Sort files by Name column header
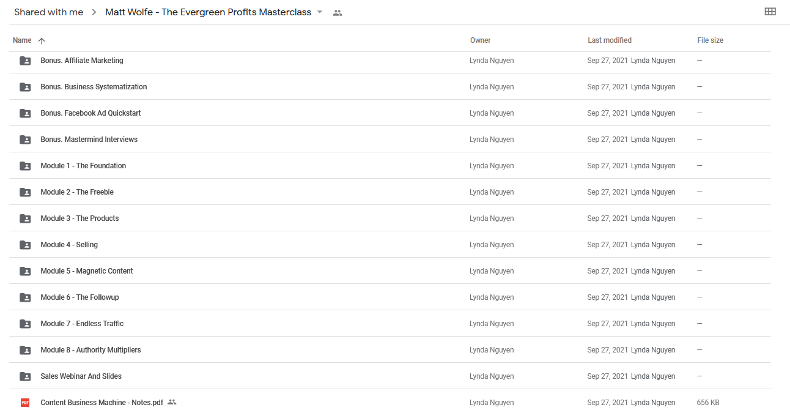 pyautogui.click(x=22, y=40)
